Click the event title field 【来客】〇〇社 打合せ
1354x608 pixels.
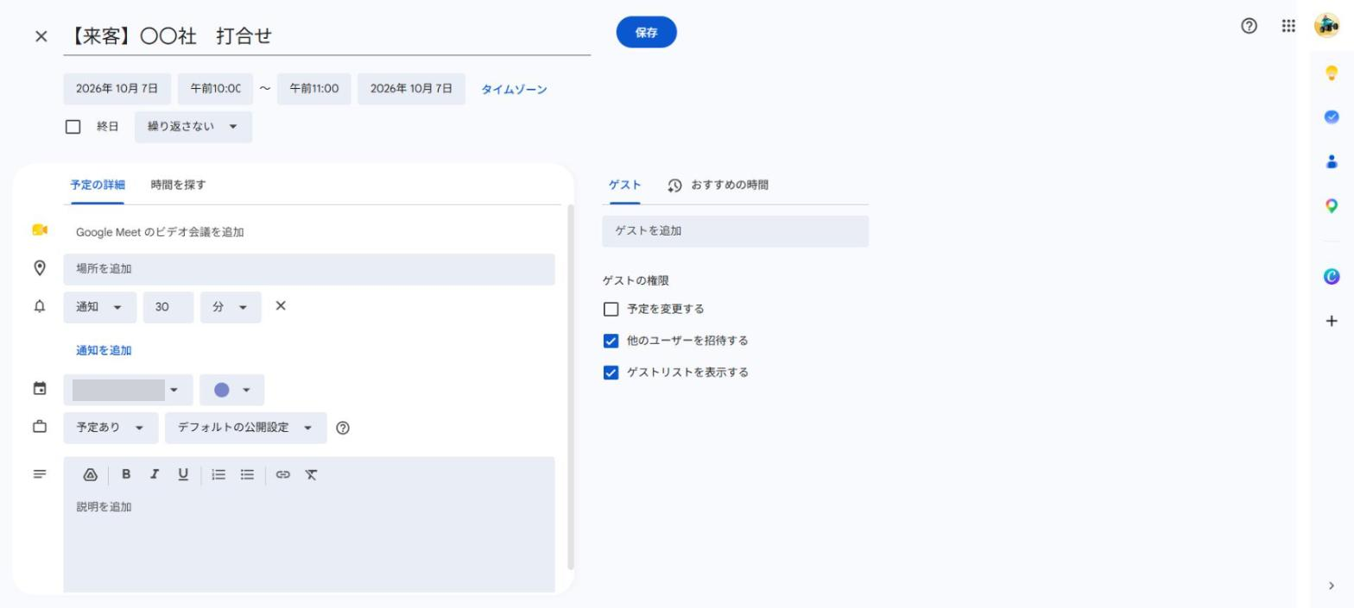[x=327, y=36]
